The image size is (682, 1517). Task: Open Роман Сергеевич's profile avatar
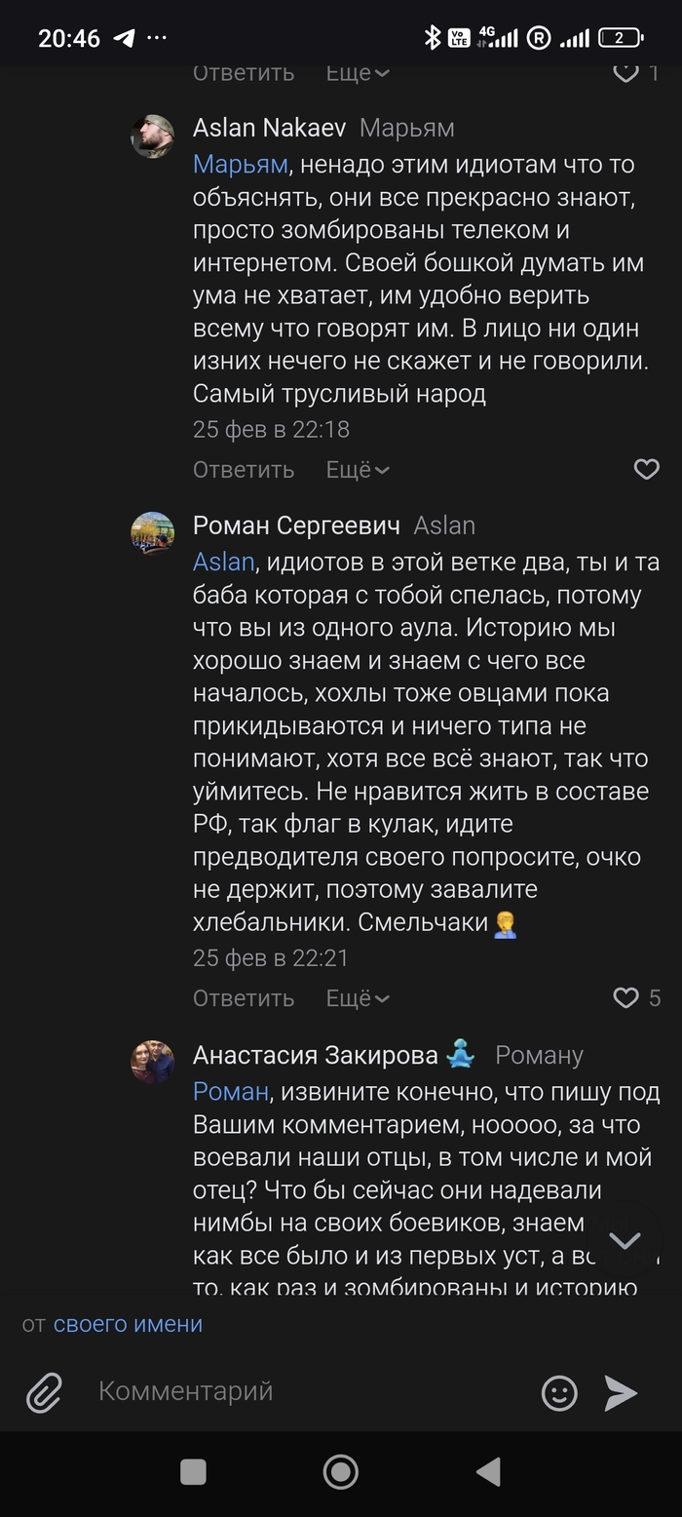(x=153, y=533)
